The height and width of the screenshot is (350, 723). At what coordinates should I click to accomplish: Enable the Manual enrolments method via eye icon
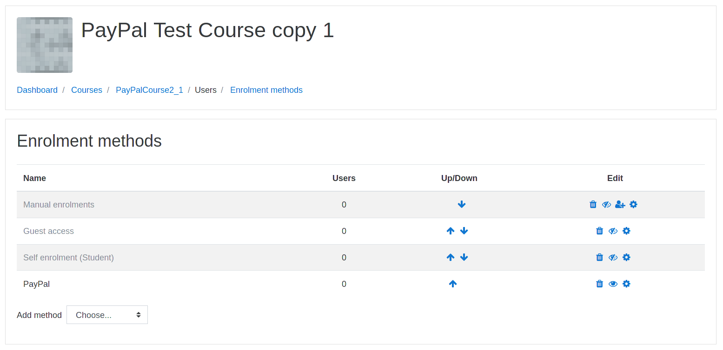coord(606,204)
